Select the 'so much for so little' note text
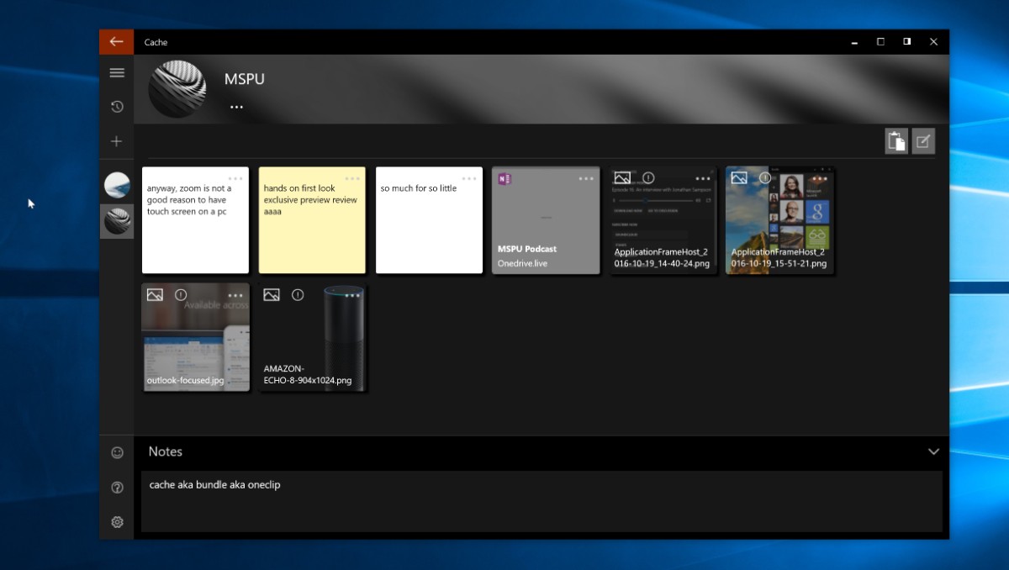 click(x=419, y=188)
